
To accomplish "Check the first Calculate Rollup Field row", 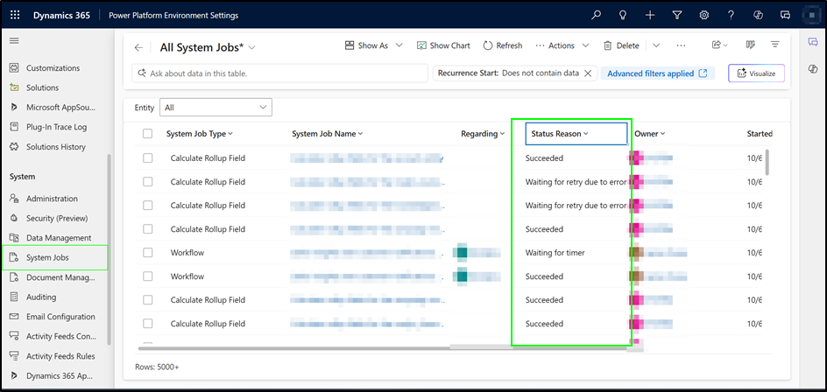I will [147, 158].
